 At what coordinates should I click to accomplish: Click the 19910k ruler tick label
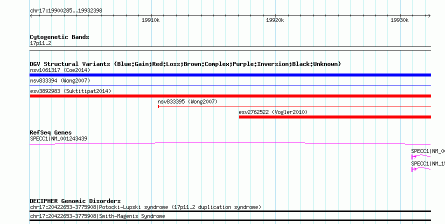tap(150, 20)
